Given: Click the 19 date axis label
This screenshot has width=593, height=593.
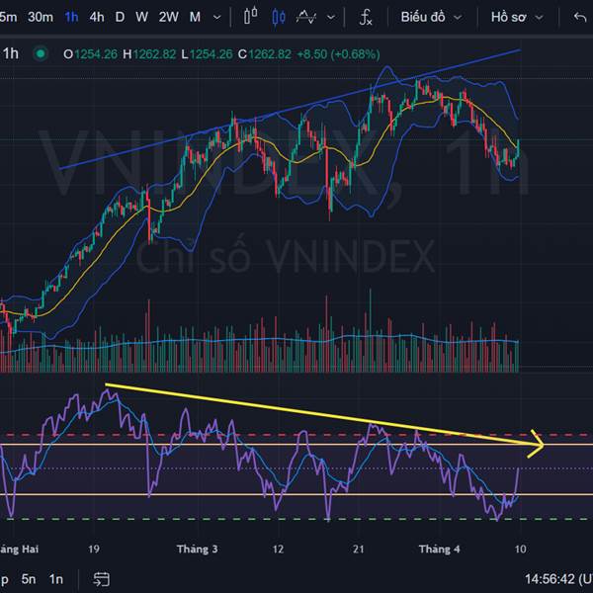Looking at the screenshot, I should point(94,550).
